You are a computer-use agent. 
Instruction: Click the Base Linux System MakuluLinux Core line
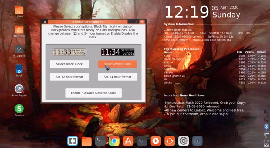click(x=197, y=40)
